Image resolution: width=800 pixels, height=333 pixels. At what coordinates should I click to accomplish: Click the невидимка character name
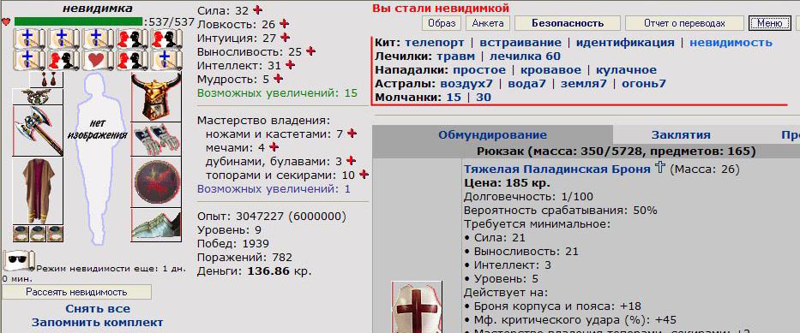[x=97, y=9]
